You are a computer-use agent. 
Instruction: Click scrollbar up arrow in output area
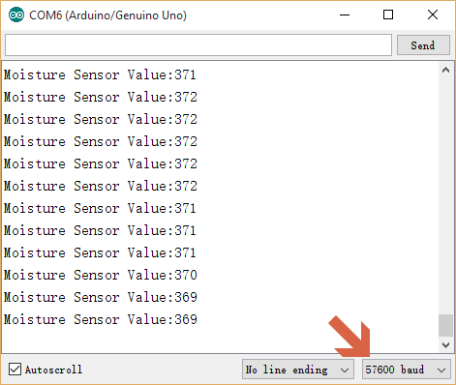445,70
